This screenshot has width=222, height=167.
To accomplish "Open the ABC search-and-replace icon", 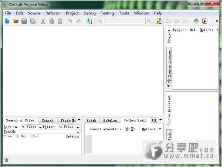I will tap(159, 21).
